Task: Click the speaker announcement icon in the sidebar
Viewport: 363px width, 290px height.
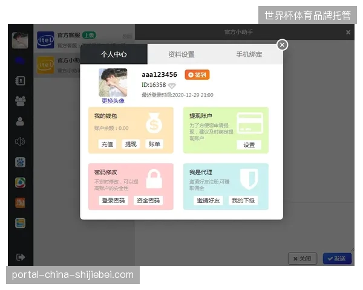Action: (x=20, y=141)
